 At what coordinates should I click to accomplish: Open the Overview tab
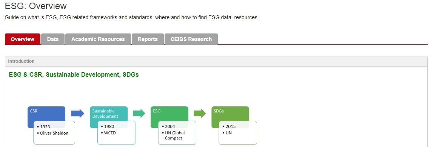[23, 39]
